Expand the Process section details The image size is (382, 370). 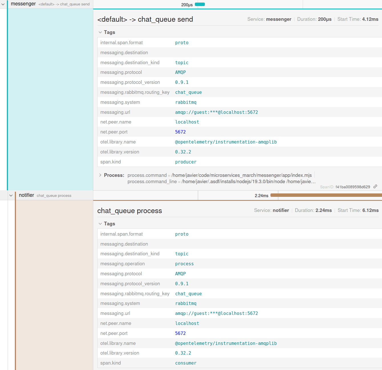[x=100, y=175]
